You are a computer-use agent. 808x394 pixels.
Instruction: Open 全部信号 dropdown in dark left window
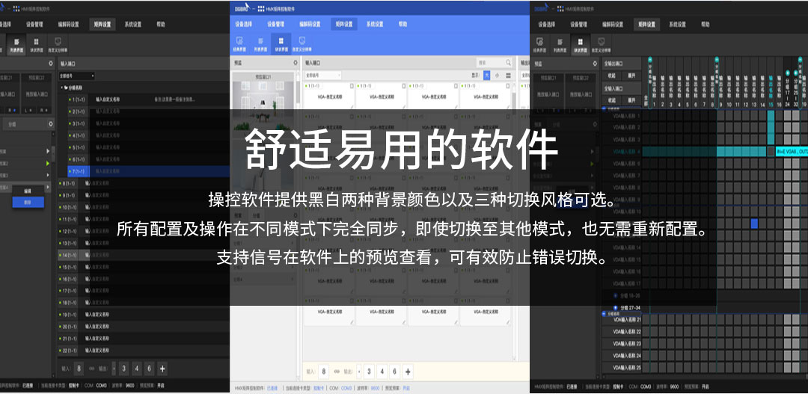tap(76, 76)
